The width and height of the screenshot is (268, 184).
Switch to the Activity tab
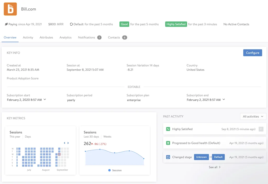28,37
